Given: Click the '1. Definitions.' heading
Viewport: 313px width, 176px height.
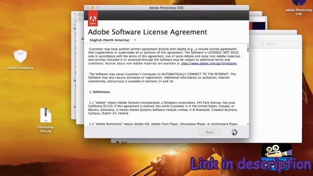Looking at the screenshot, I should [100, 92].
